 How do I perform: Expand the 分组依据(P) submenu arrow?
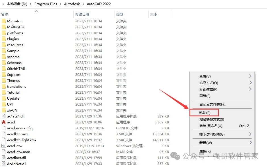pyautogui.click(x=250, y=89)
